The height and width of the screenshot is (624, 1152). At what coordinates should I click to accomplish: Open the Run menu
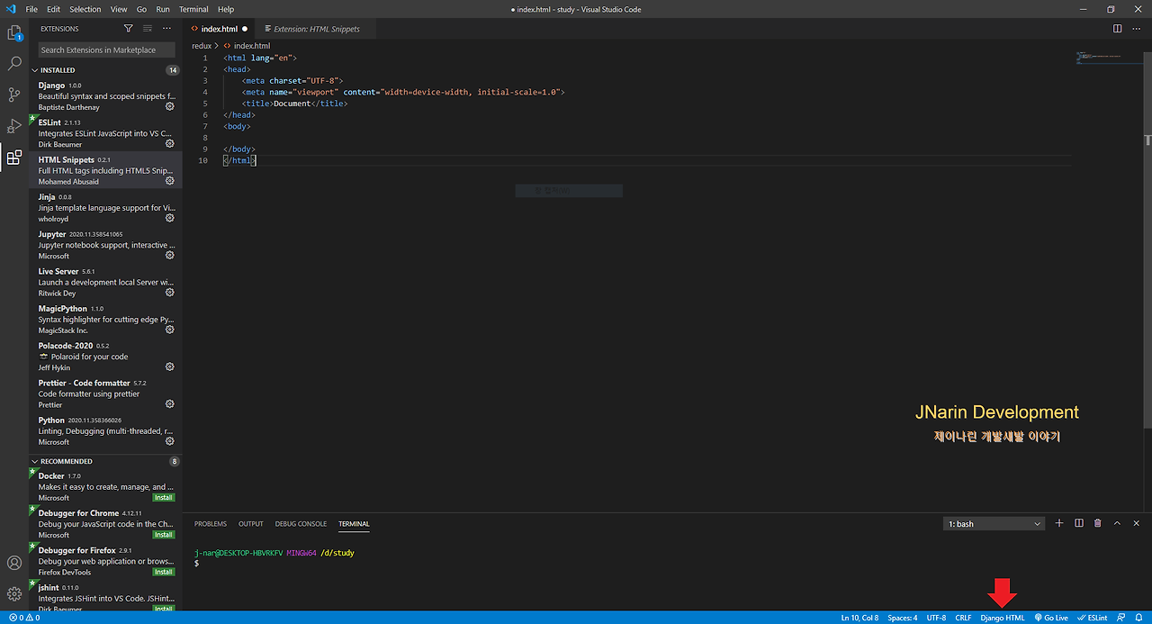coord(163,9)
